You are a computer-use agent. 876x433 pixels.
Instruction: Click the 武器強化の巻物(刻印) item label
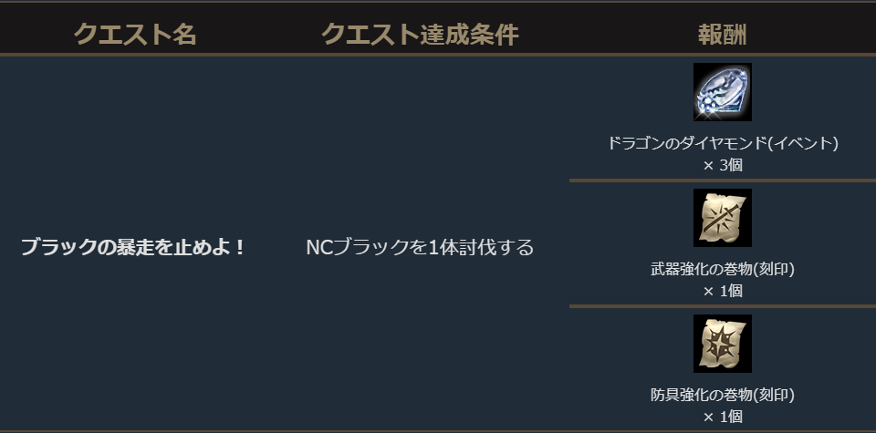pyautogui.click(x=722, y=269)
